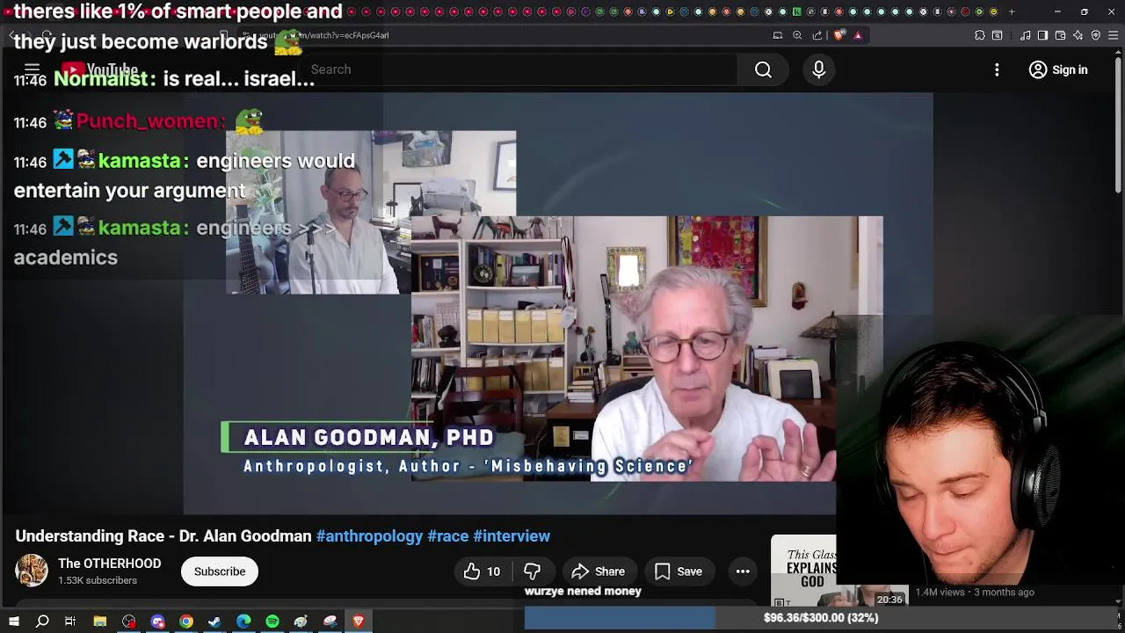Viewport: 1125px width, 633px height.
Task: Click Brave Rewards triangle icon
Action: tap(858, 35)
